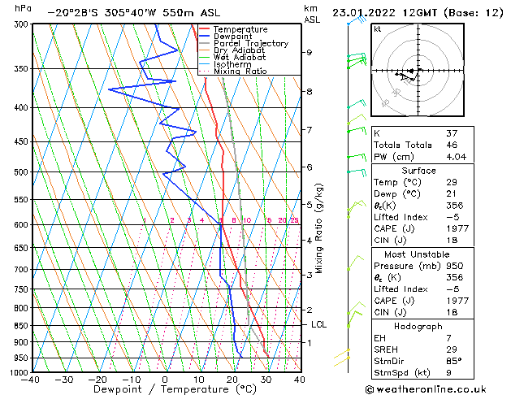Click the 7 km altitude label
The width and height of the screenshot is (511, 395).
pos(310,130)
